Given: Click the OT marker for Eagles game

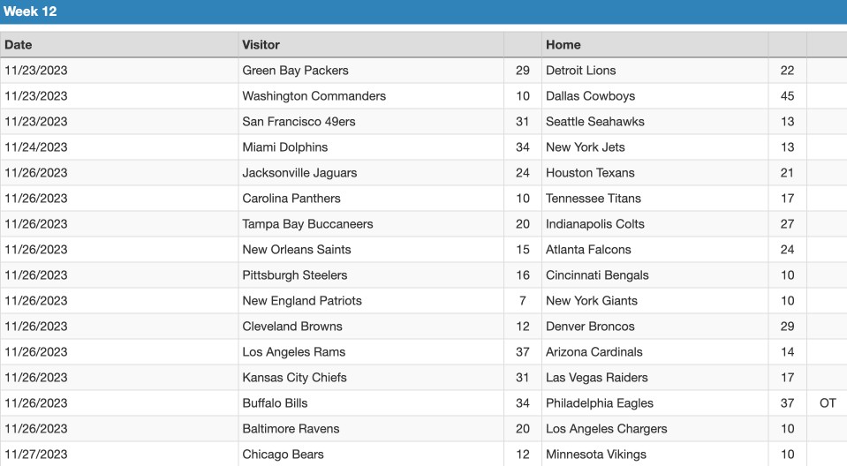Looking at the screenshot, I should pos(828,403).
